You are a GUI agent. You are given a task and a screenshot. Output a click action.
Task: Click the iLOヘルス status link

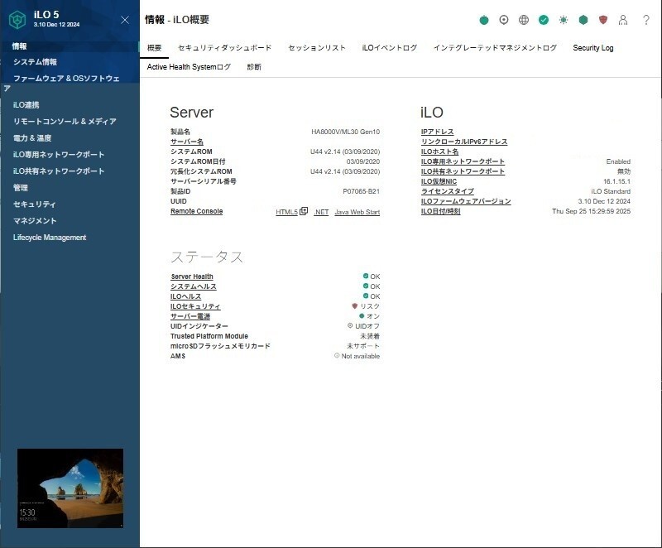tap(185, 296)
